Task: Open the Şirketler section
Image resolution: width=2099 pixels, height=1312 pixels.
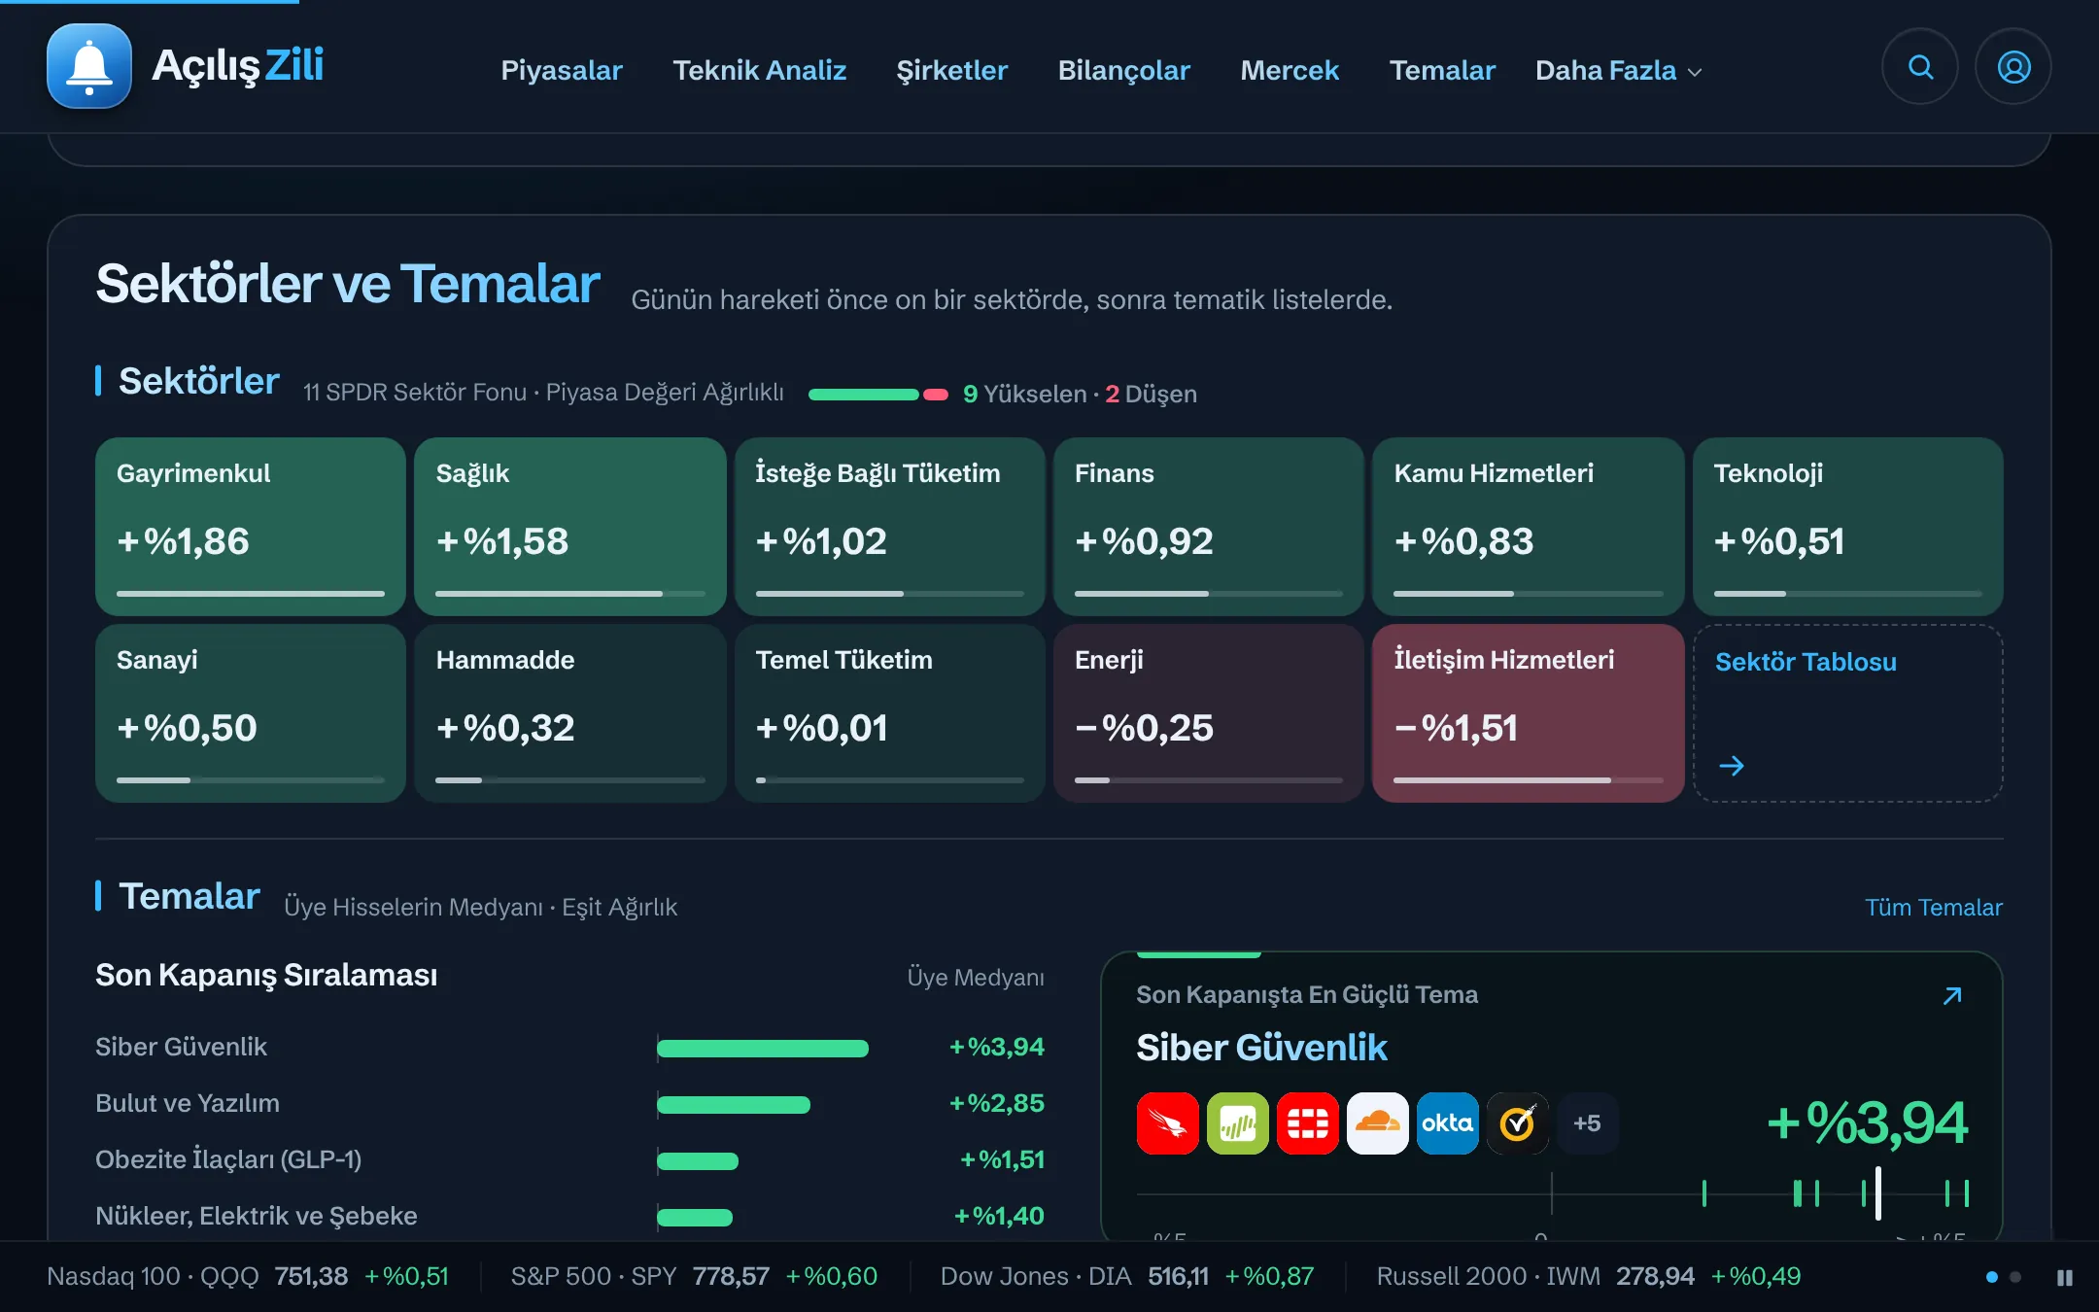Action: [x=951, y=70]
